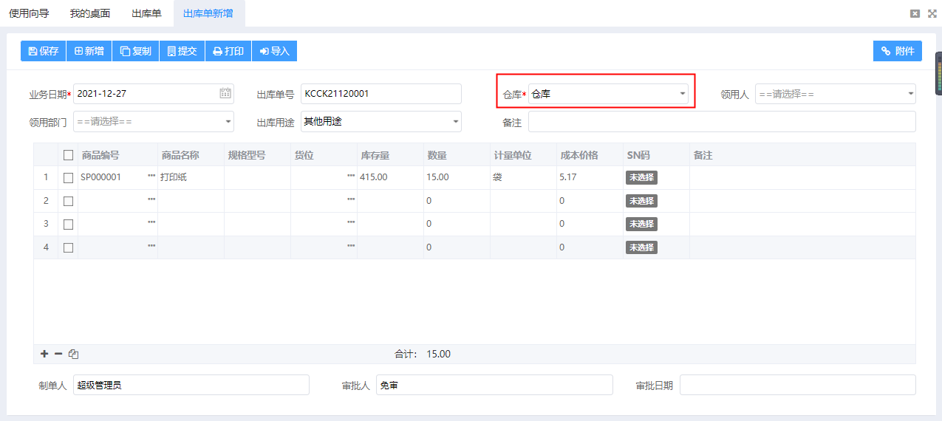Screen dimensions: 942x421
Task: Toggle fullscreen expand icon at top right
Action: coord(932,13)
